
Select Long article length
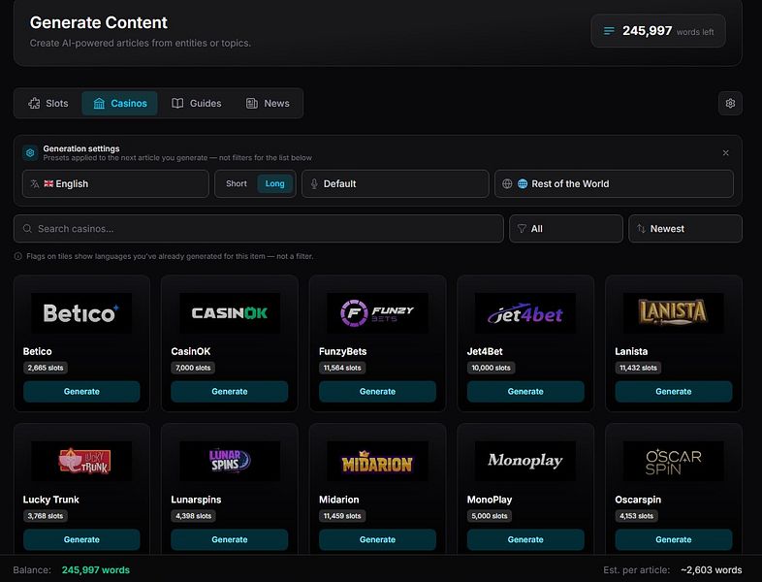[x=274, y=183]
